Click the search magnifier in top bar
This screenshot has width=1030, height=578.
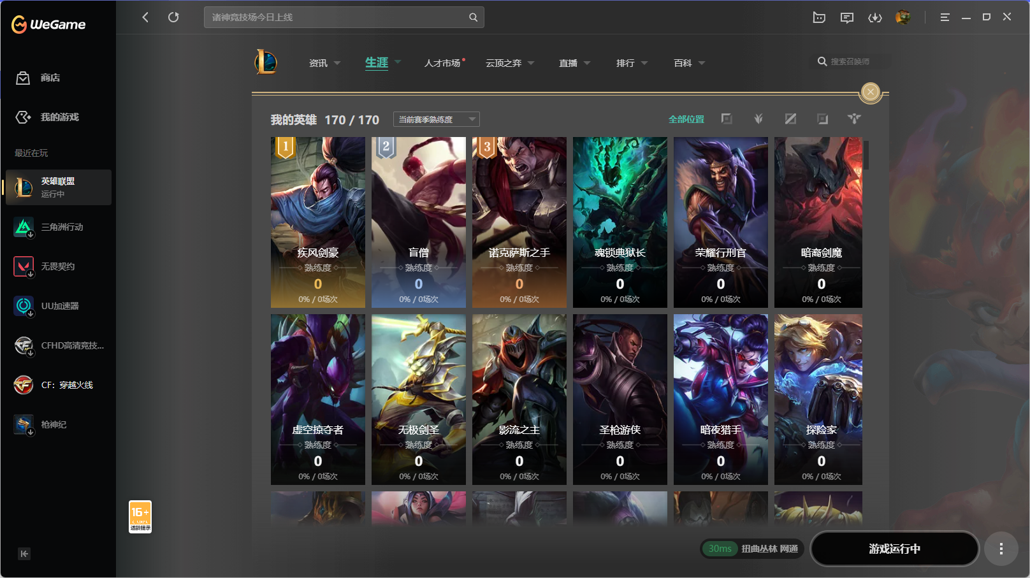pos(473,17)
